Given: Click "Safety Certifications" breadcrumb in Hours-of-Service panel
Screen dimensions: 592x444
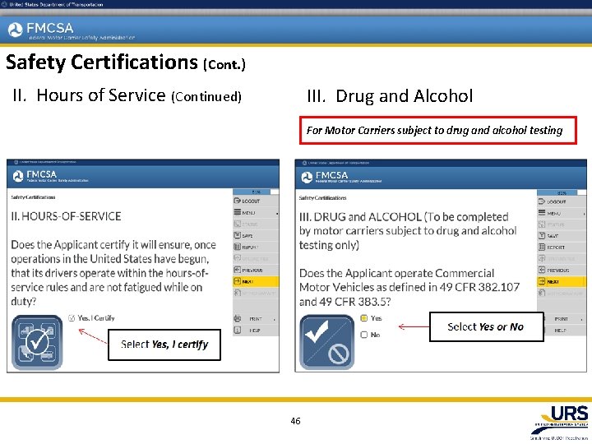Looking at the screenshot, I should (33, 197).
